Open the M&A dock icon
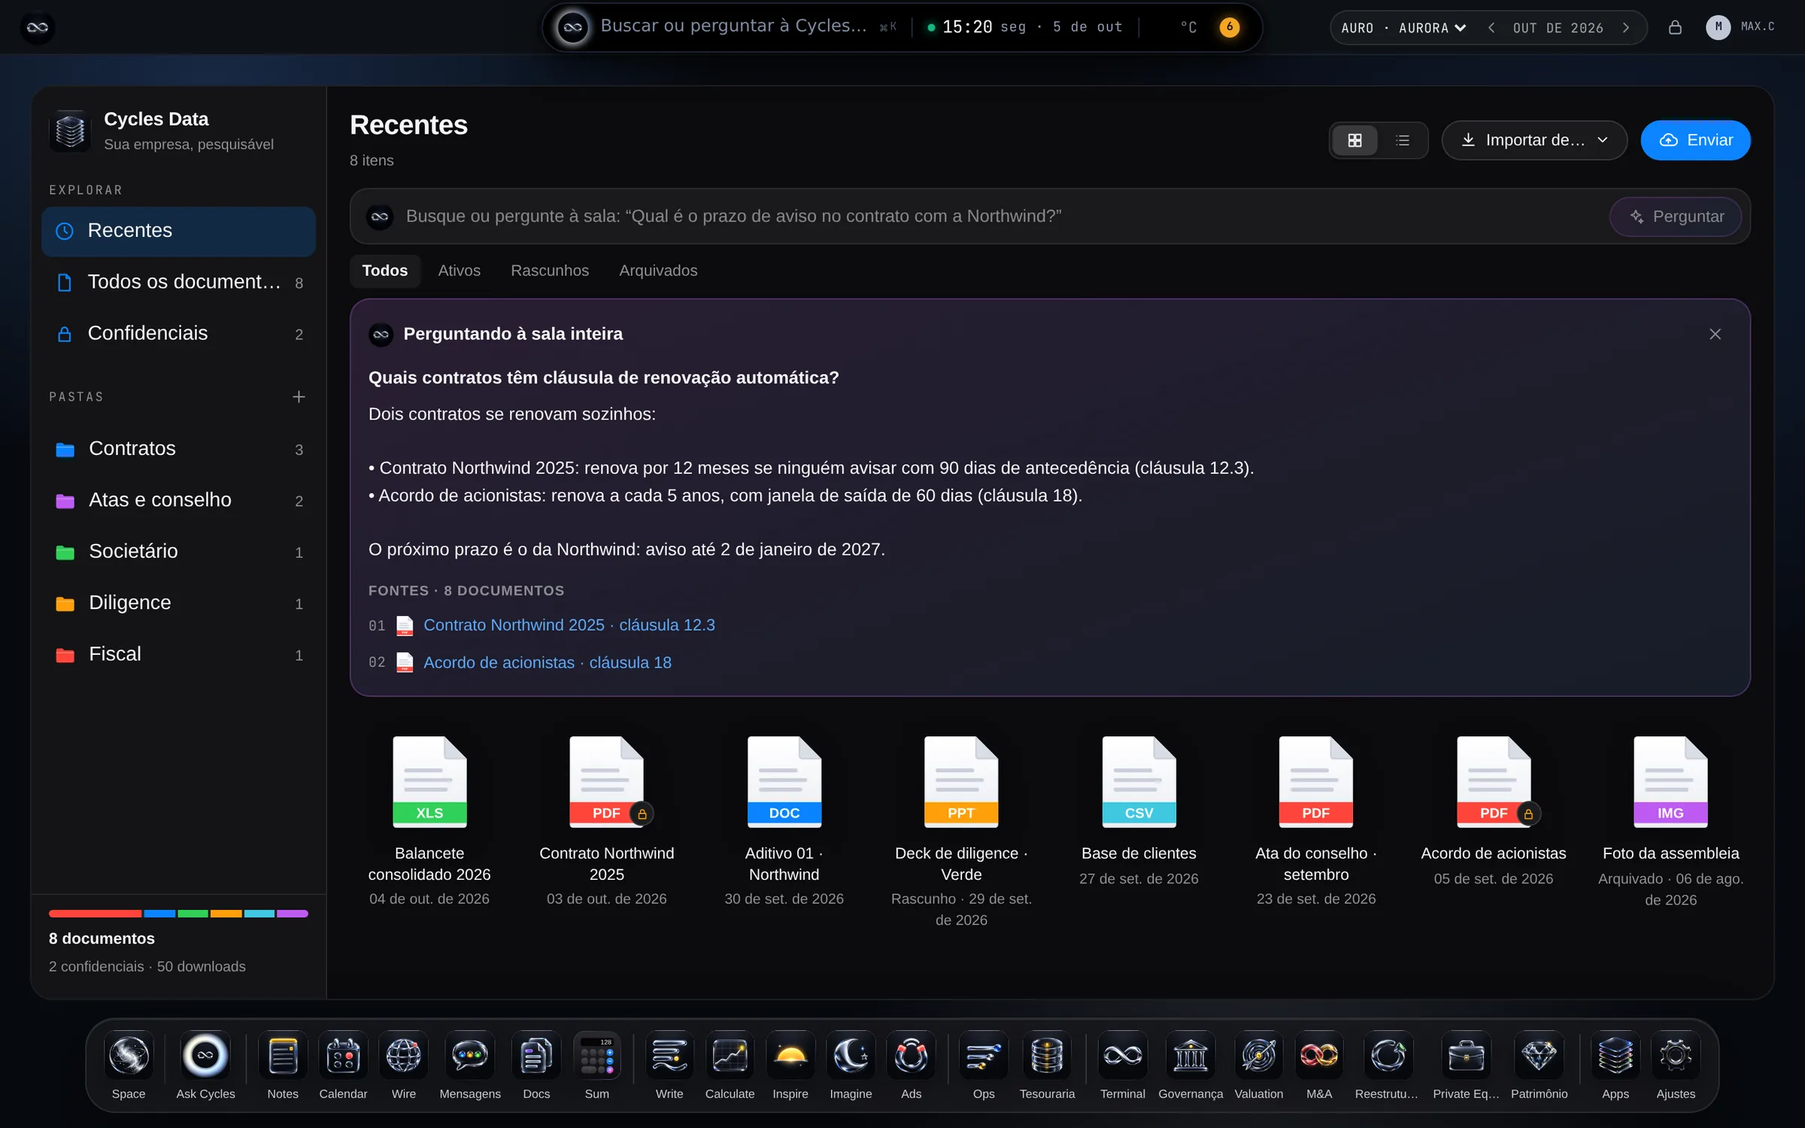Screen dimensions: 1805x1128 [x=1319, y=1064]
